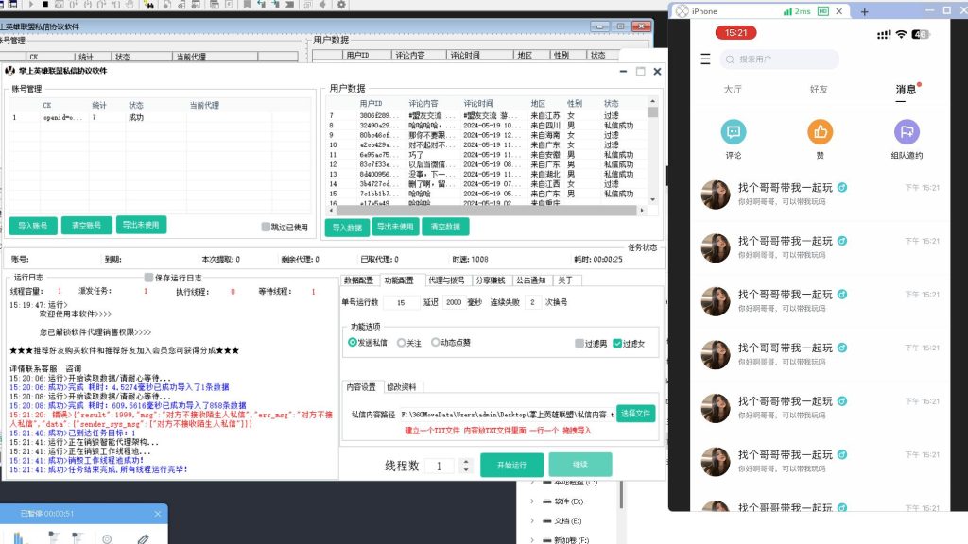Screen dimensions: 968x544
Task: Click the first message's profile avatar
Action: pos(715,195)
